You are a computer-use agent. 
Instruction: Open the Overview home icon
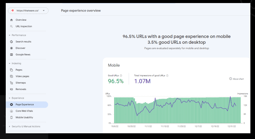11,20
